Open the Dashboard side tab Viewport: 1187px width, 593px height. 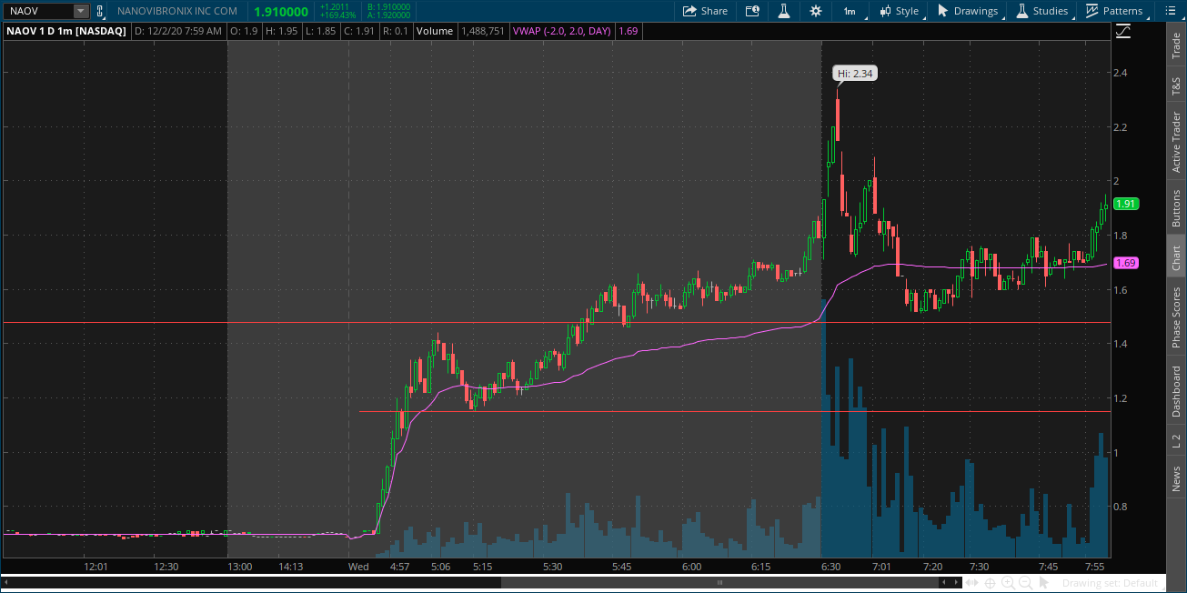1176,392
